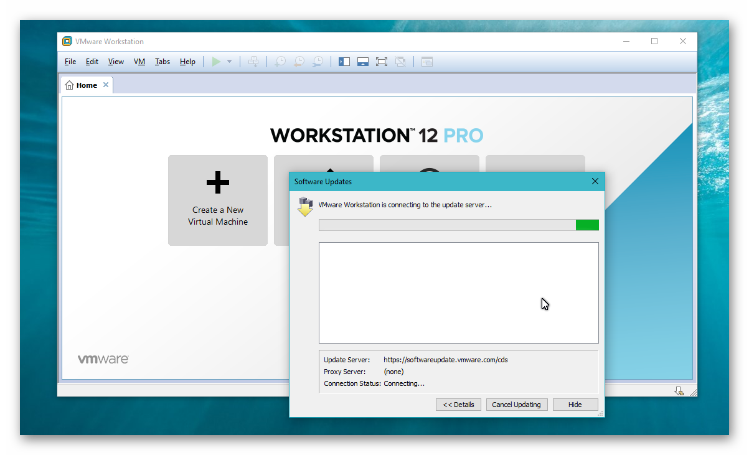Click the update arrow icon in Software Updates
Image resolution: width=749 pixels, height=455 pixels.
tap(305, 206)
